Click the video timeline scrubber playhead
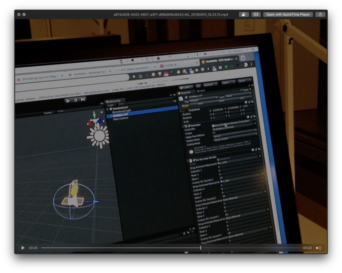 [201, 248]
